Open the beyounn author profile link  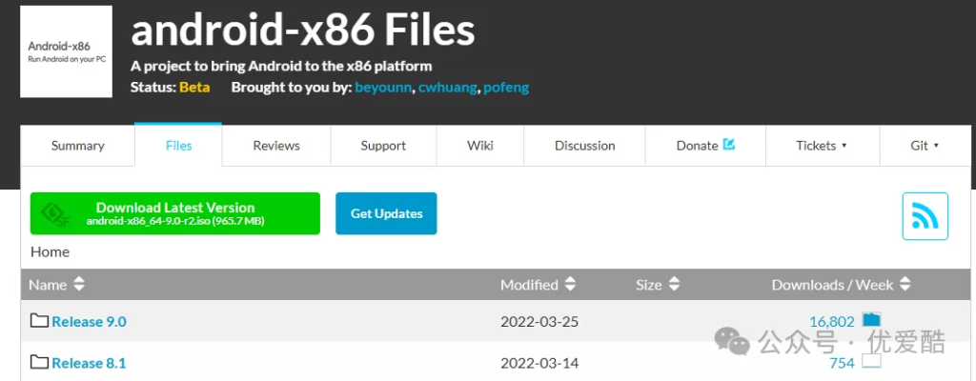point(382,88)
